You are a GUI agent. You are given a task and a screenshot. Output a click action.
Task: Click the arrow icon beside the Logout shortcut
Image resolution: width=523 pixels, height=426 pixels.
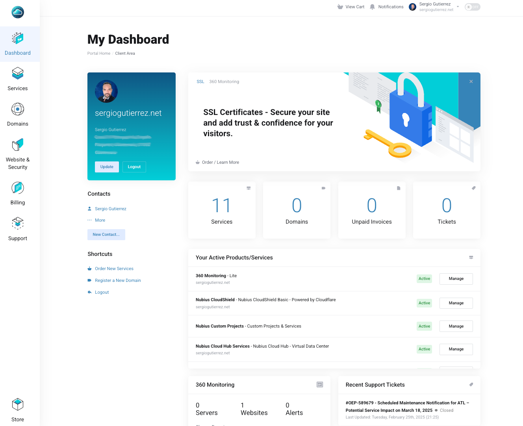click(89, 292)
